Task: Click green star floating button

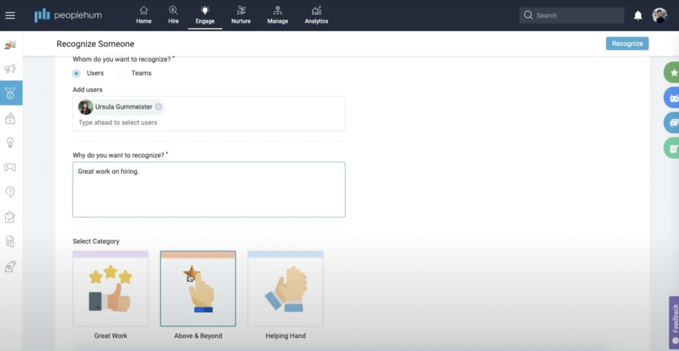Action: click(x=673, y=73)
